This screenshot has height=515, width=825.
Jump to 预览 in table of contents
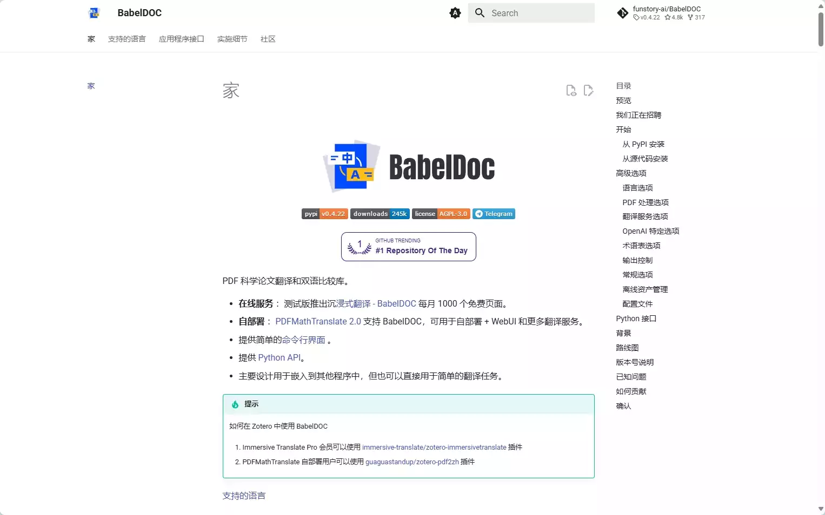(623, 100)
